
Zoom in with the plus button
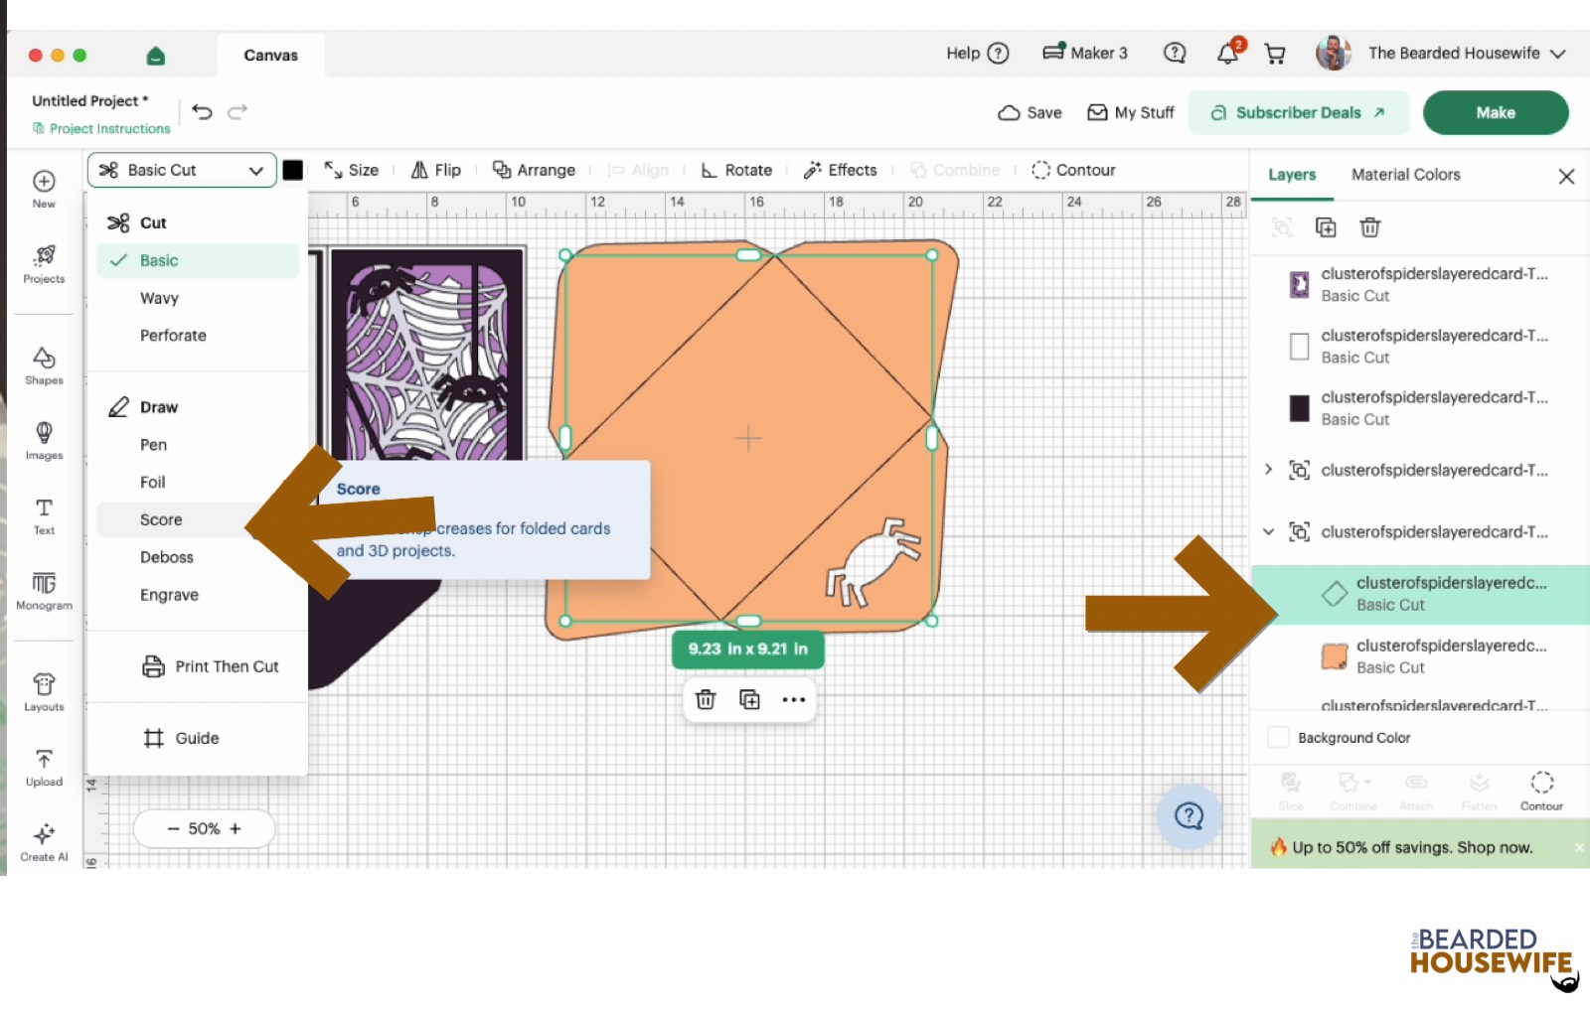(236, 828)
